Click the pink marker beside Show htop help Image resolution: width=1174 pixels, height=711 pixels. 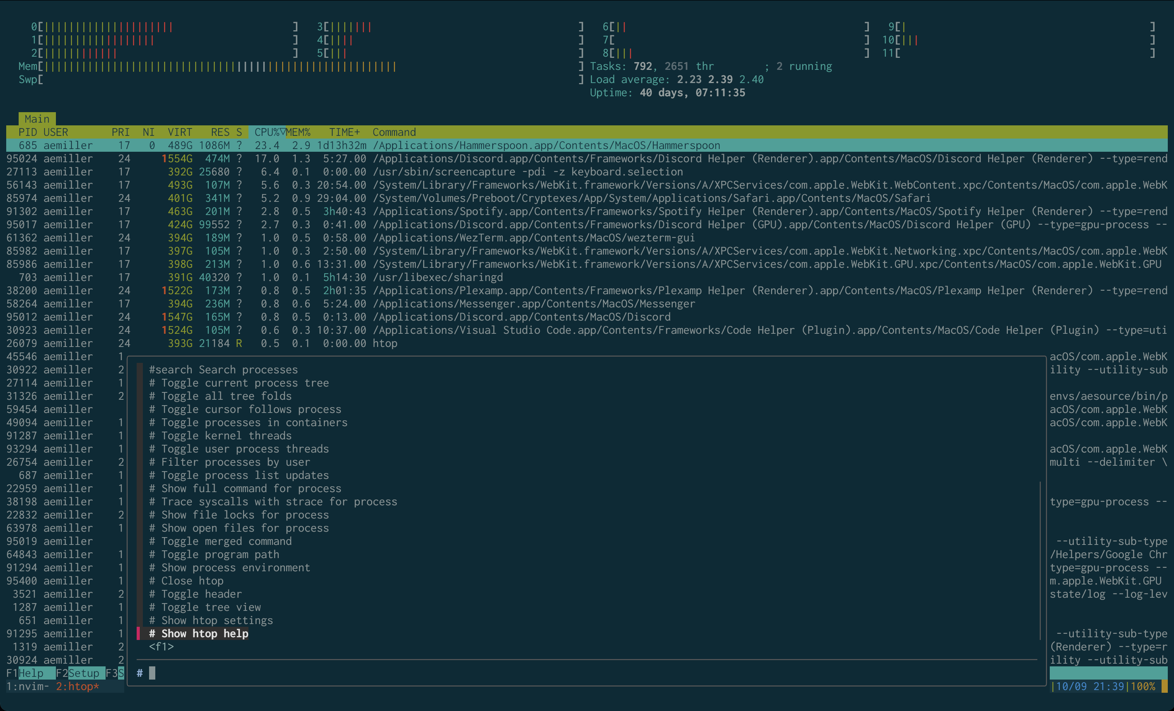[139, 633]
